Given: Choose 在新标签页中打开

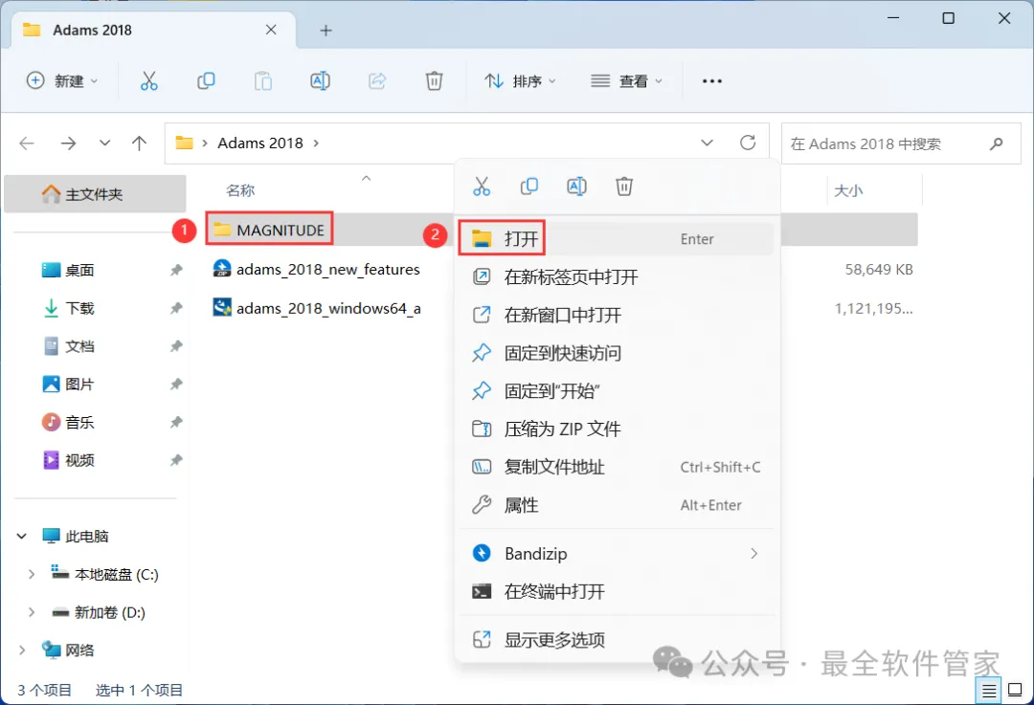Looking at the screenshot, I should point(617,276).
